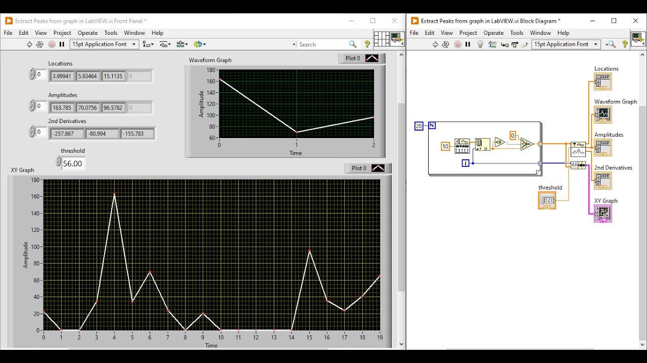Click connector pane grid icon in Front Panel

[382, 39]
